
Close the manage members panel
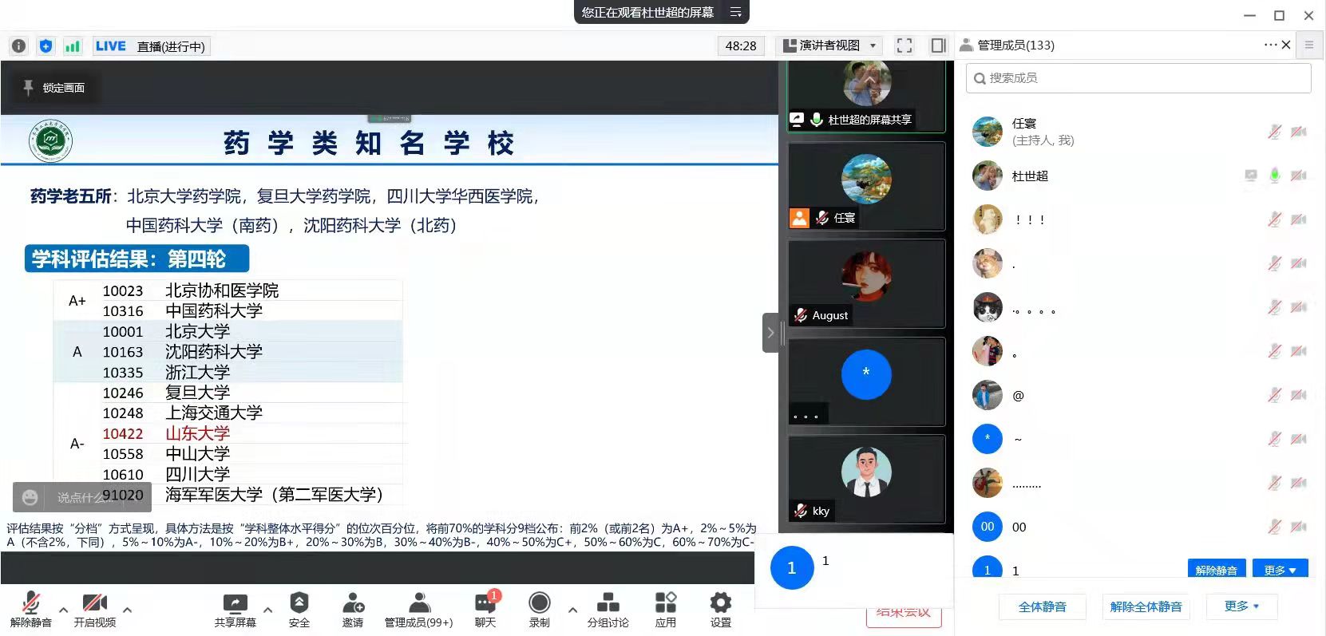pyautogui.click(x=1286, y=45)
